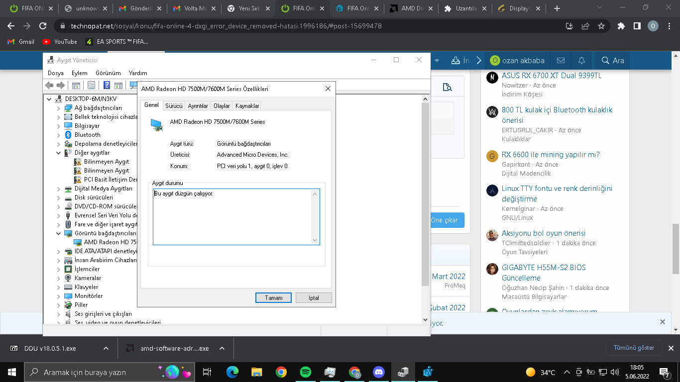The image size is (680, 382).
Task: Open the YouTube bookmark
Action: pyautogui.click(x=60, y=42)
